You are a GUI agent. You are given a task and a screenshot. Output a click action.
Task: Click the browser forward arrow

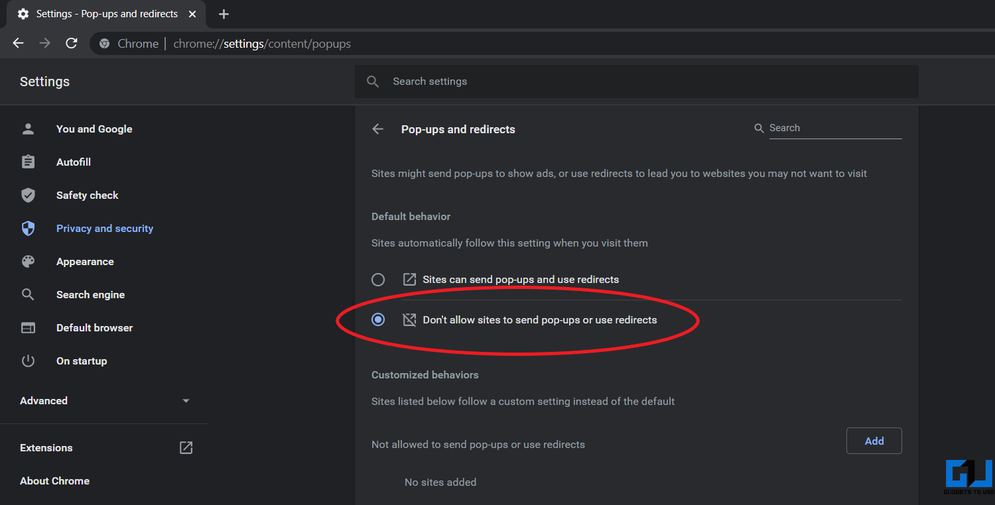(x=44, y=43)
